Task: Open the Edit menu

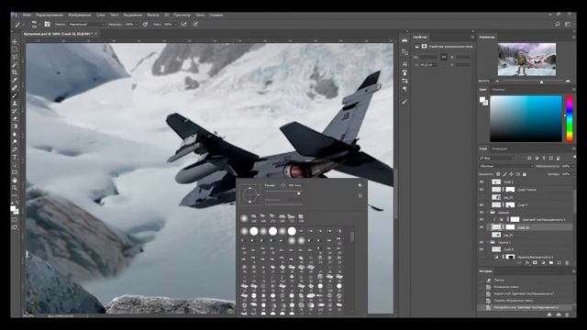Action: (x=50, y=15)
